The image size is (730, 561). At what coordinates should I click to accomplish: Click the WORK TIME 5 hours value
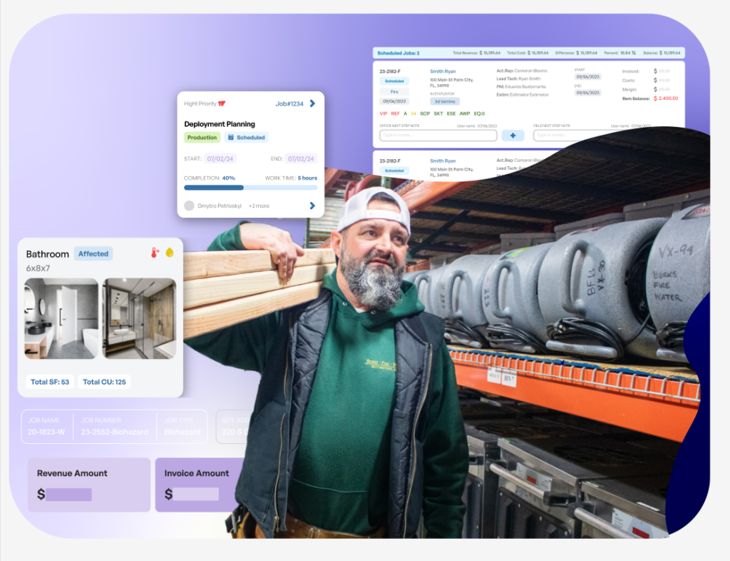coord(307,178)
